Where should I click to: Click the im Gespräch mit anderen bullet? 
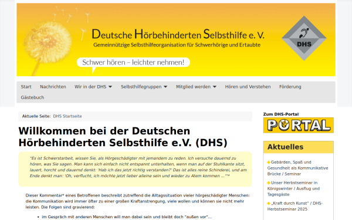[x=127, y=217]
